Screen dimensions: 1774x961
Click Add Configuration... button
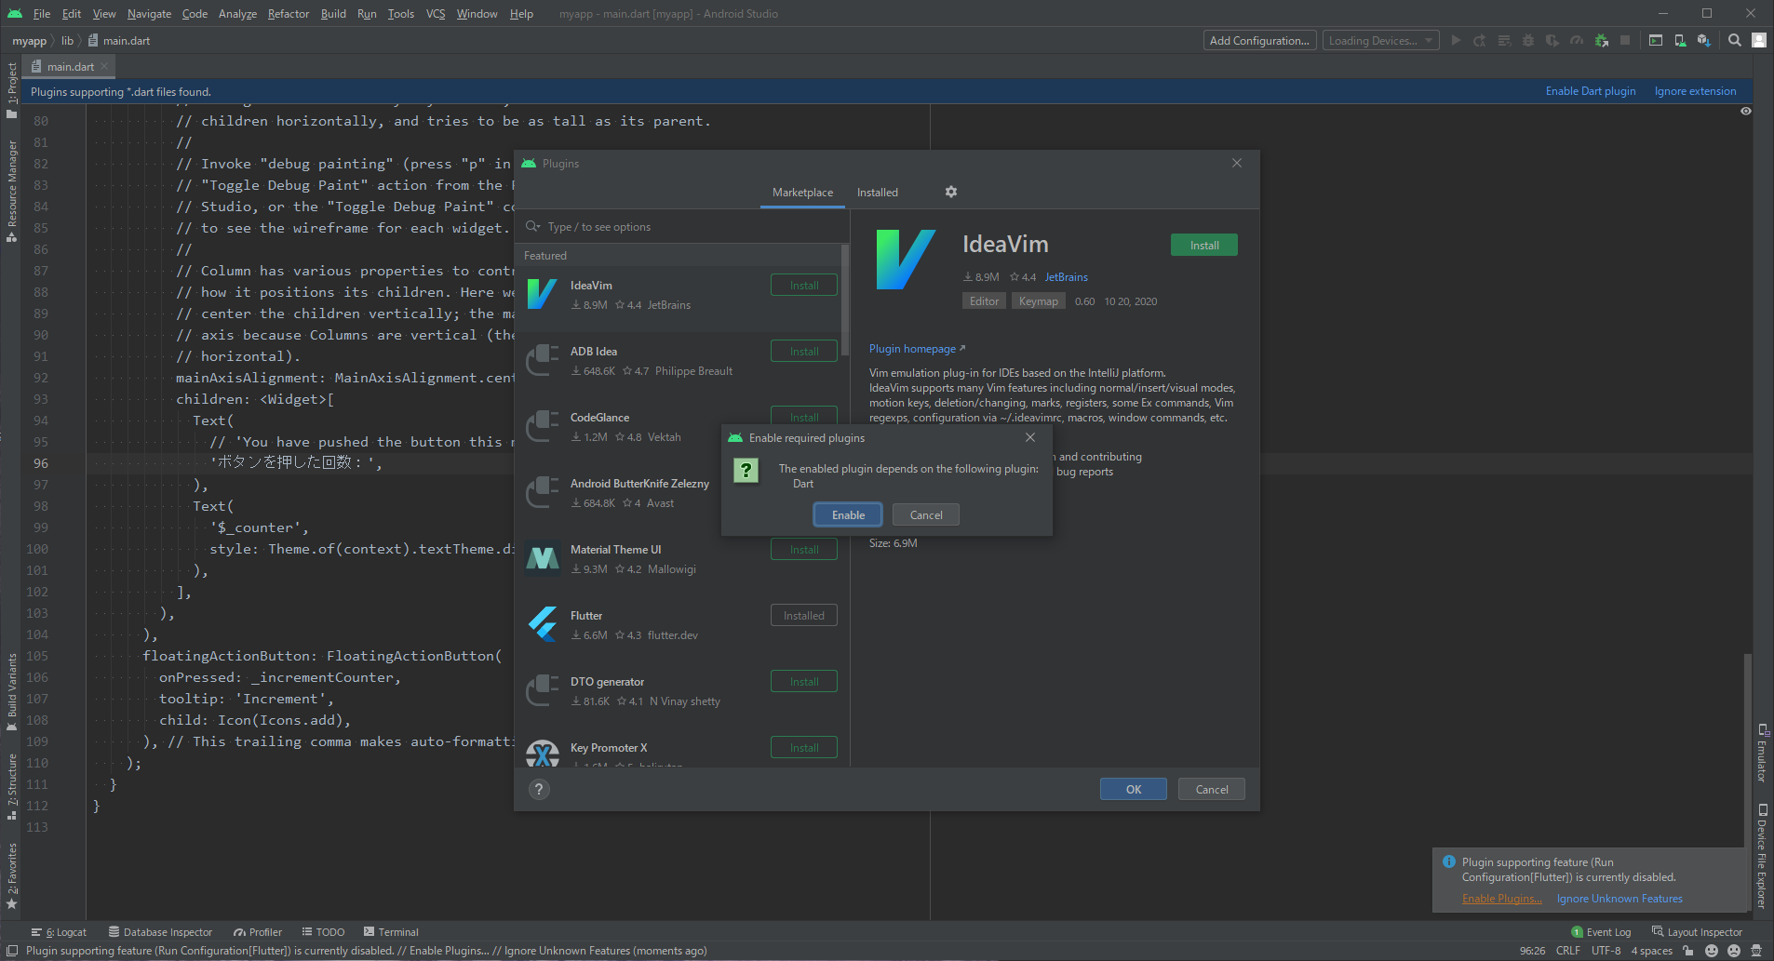point(1259,41)
